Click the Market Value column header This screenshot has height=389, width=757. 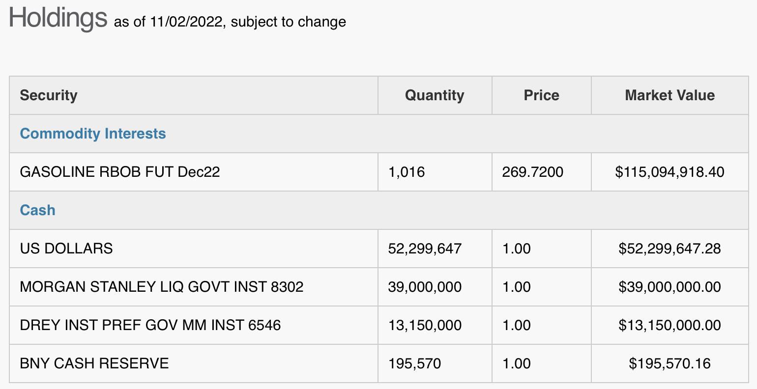[x=670, y=95]
